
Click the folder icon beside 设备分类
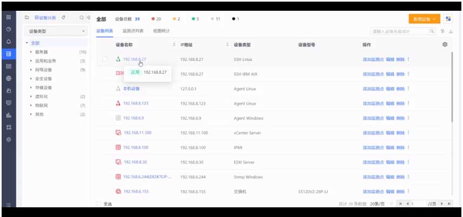tap(27, 18)
